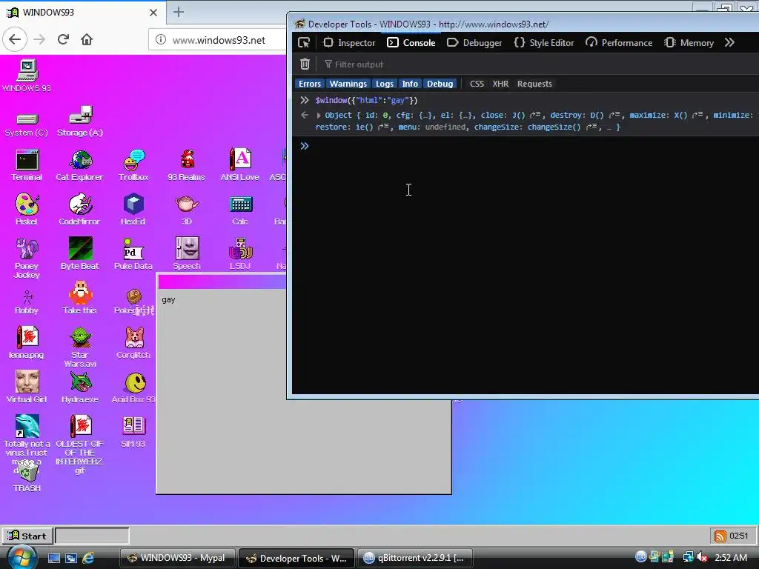Launch the Byte Beat icon
The width and height of the screenshot is (759, 569).
pyautogui.click(x=80, y=253)
